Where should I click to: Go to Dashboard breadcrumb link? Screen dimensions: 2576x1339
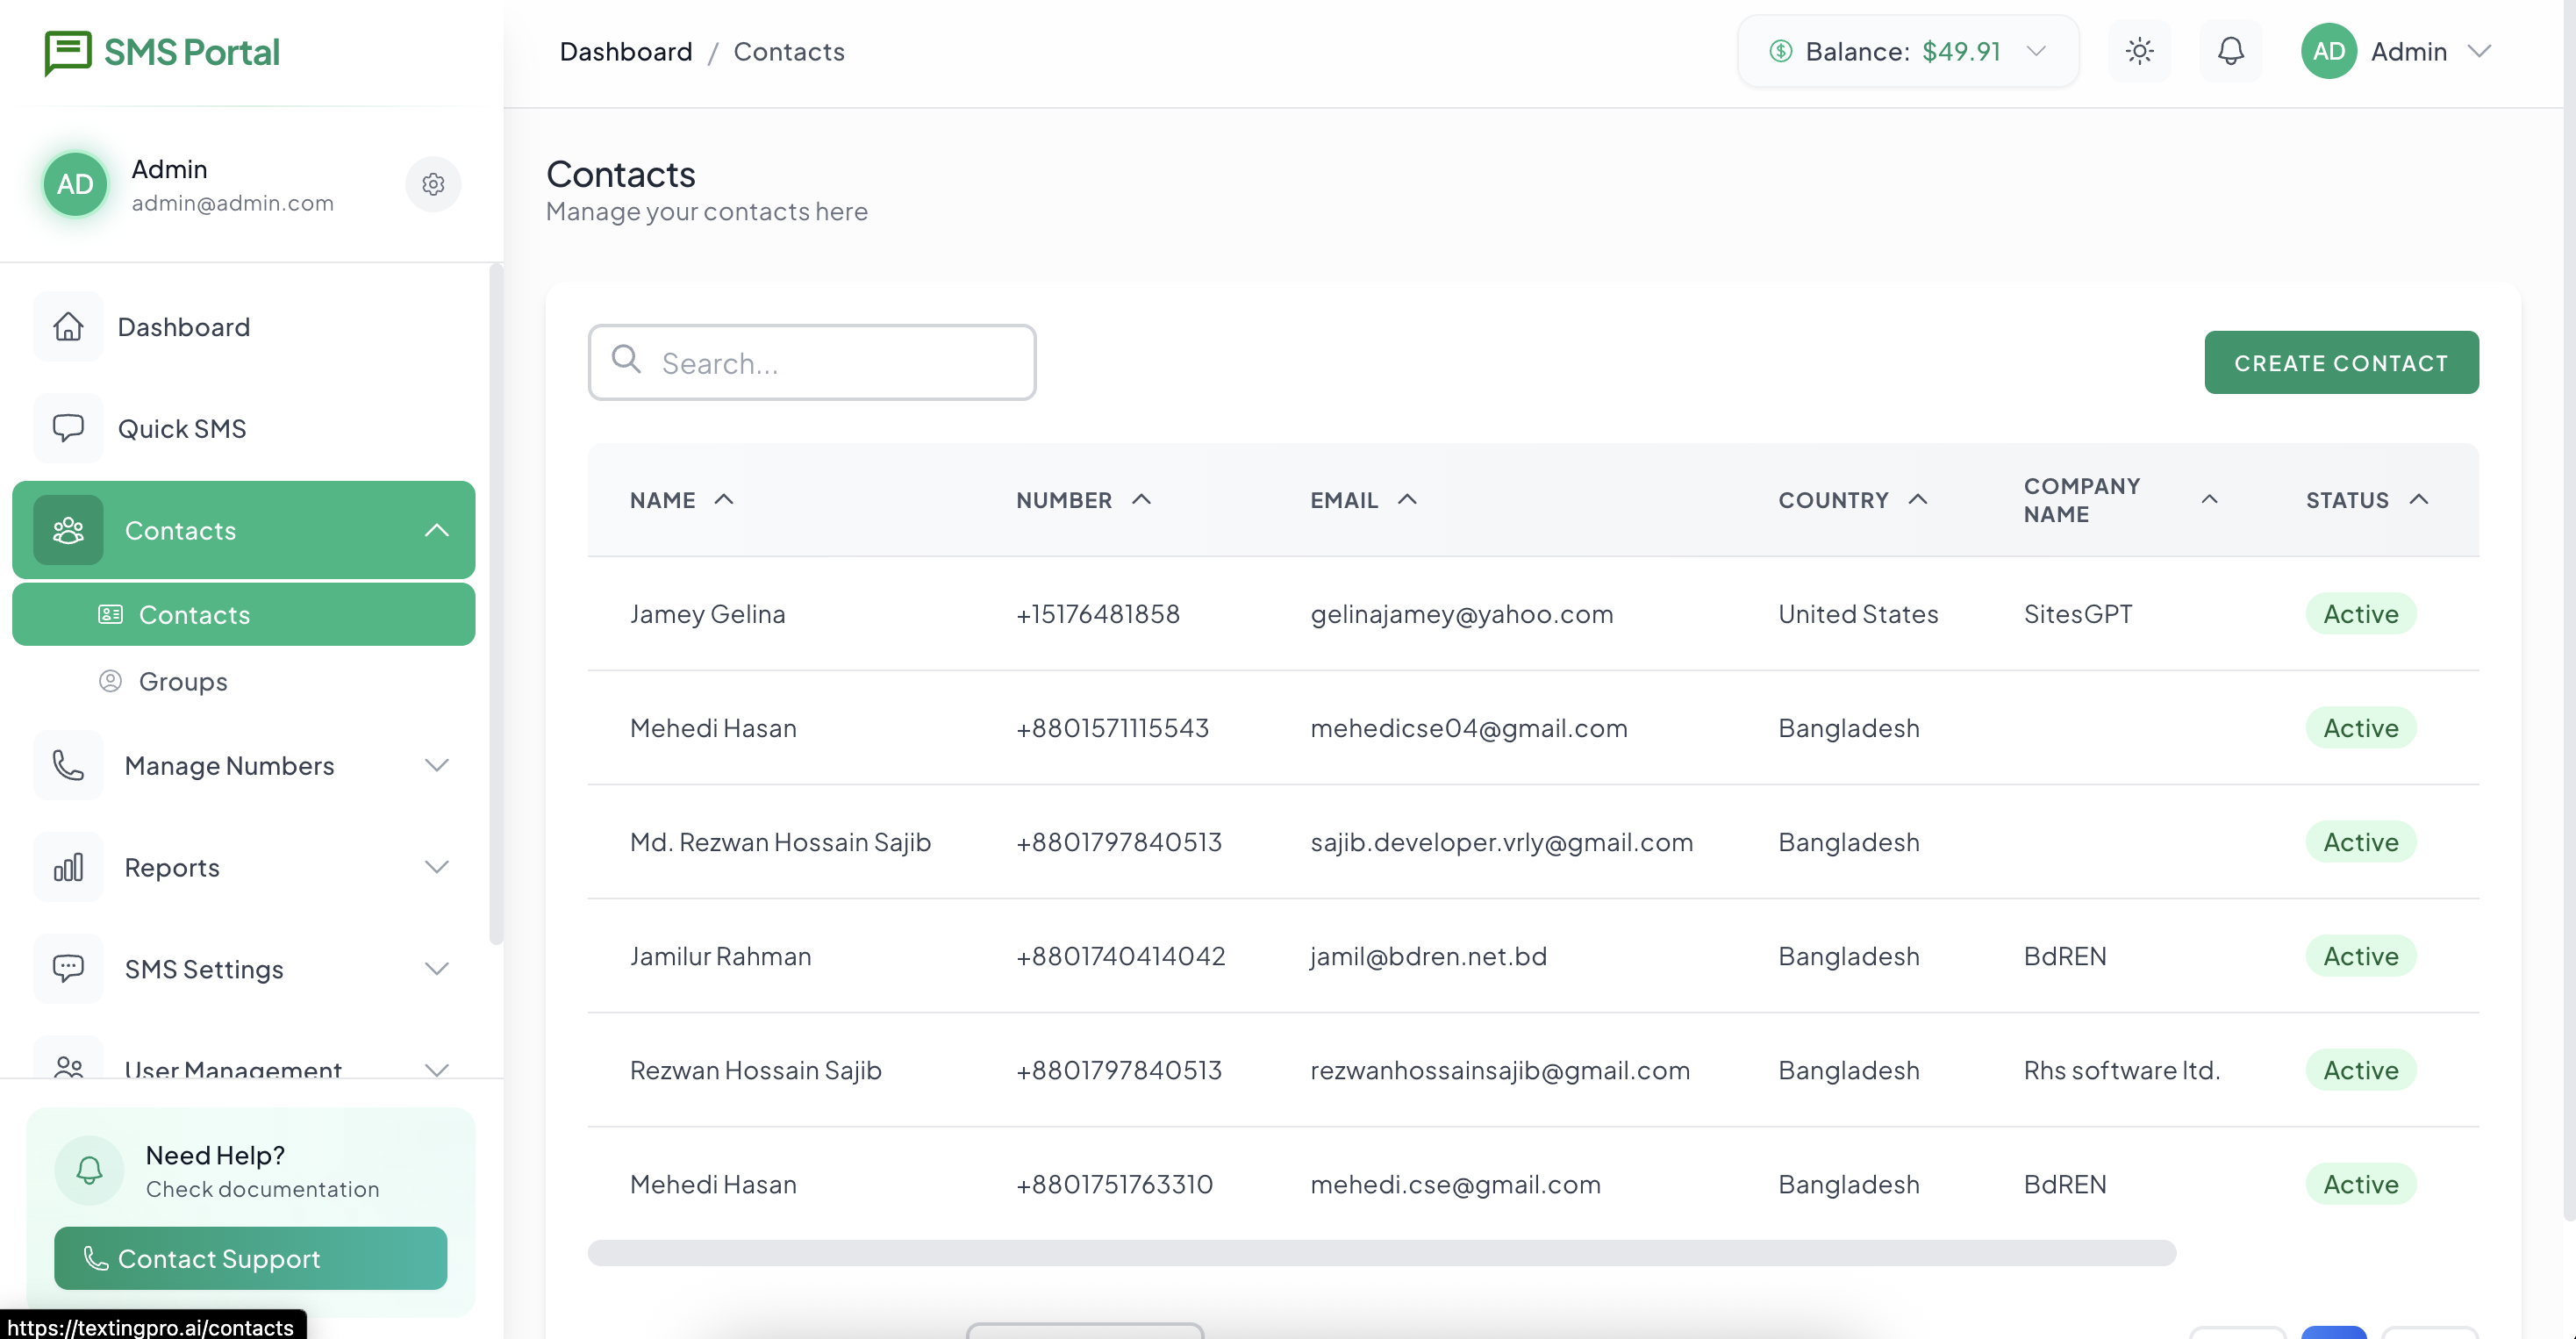click(625, 51)
